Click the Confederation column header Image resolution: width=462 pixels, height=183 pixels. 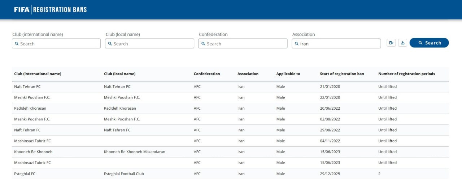pos(207,74)
